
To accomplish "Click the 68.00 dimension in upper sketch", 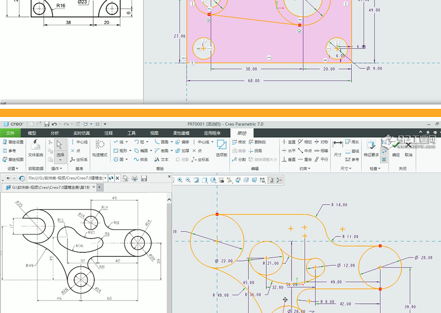I will (253, 81).
